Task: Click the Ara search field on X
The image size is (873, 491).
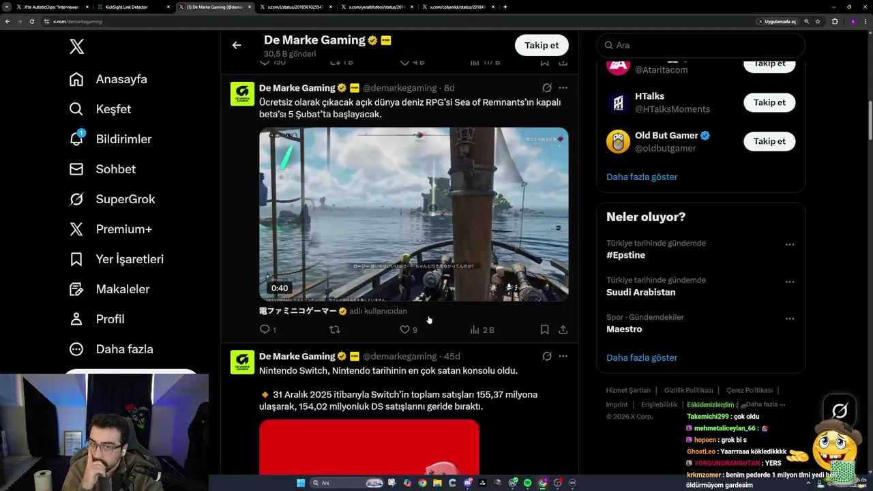Action: [701, 45]
